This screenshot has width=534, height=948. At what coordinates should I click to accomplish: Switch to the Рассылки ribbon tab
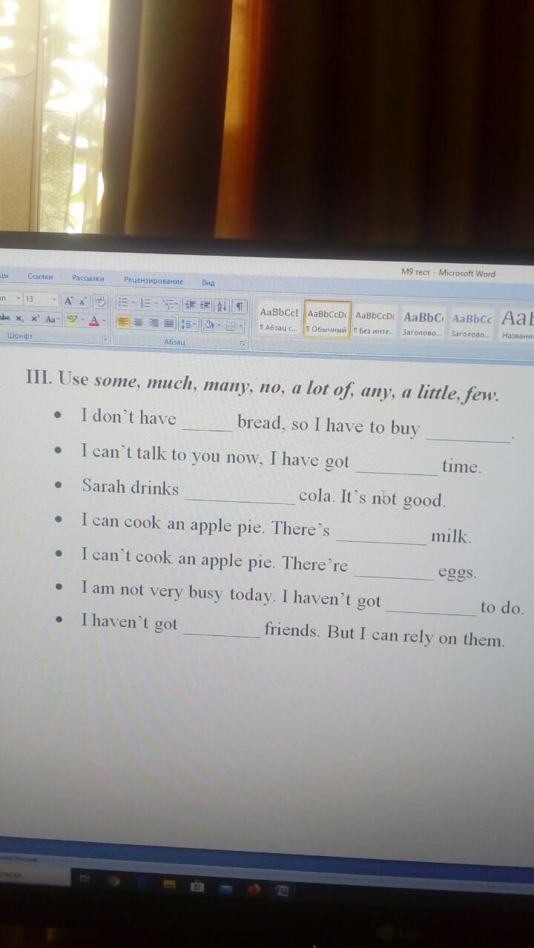pos(88,278)
